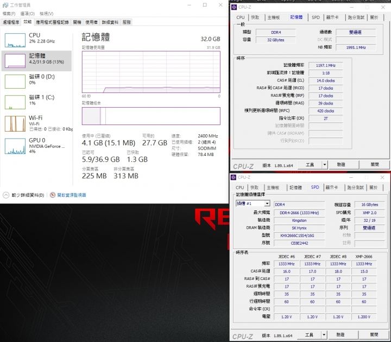The height and width of the screenshot is (342, 391).
Task: Click the 1197.1 MHz memory frequency value
Action: click(326, 65)
